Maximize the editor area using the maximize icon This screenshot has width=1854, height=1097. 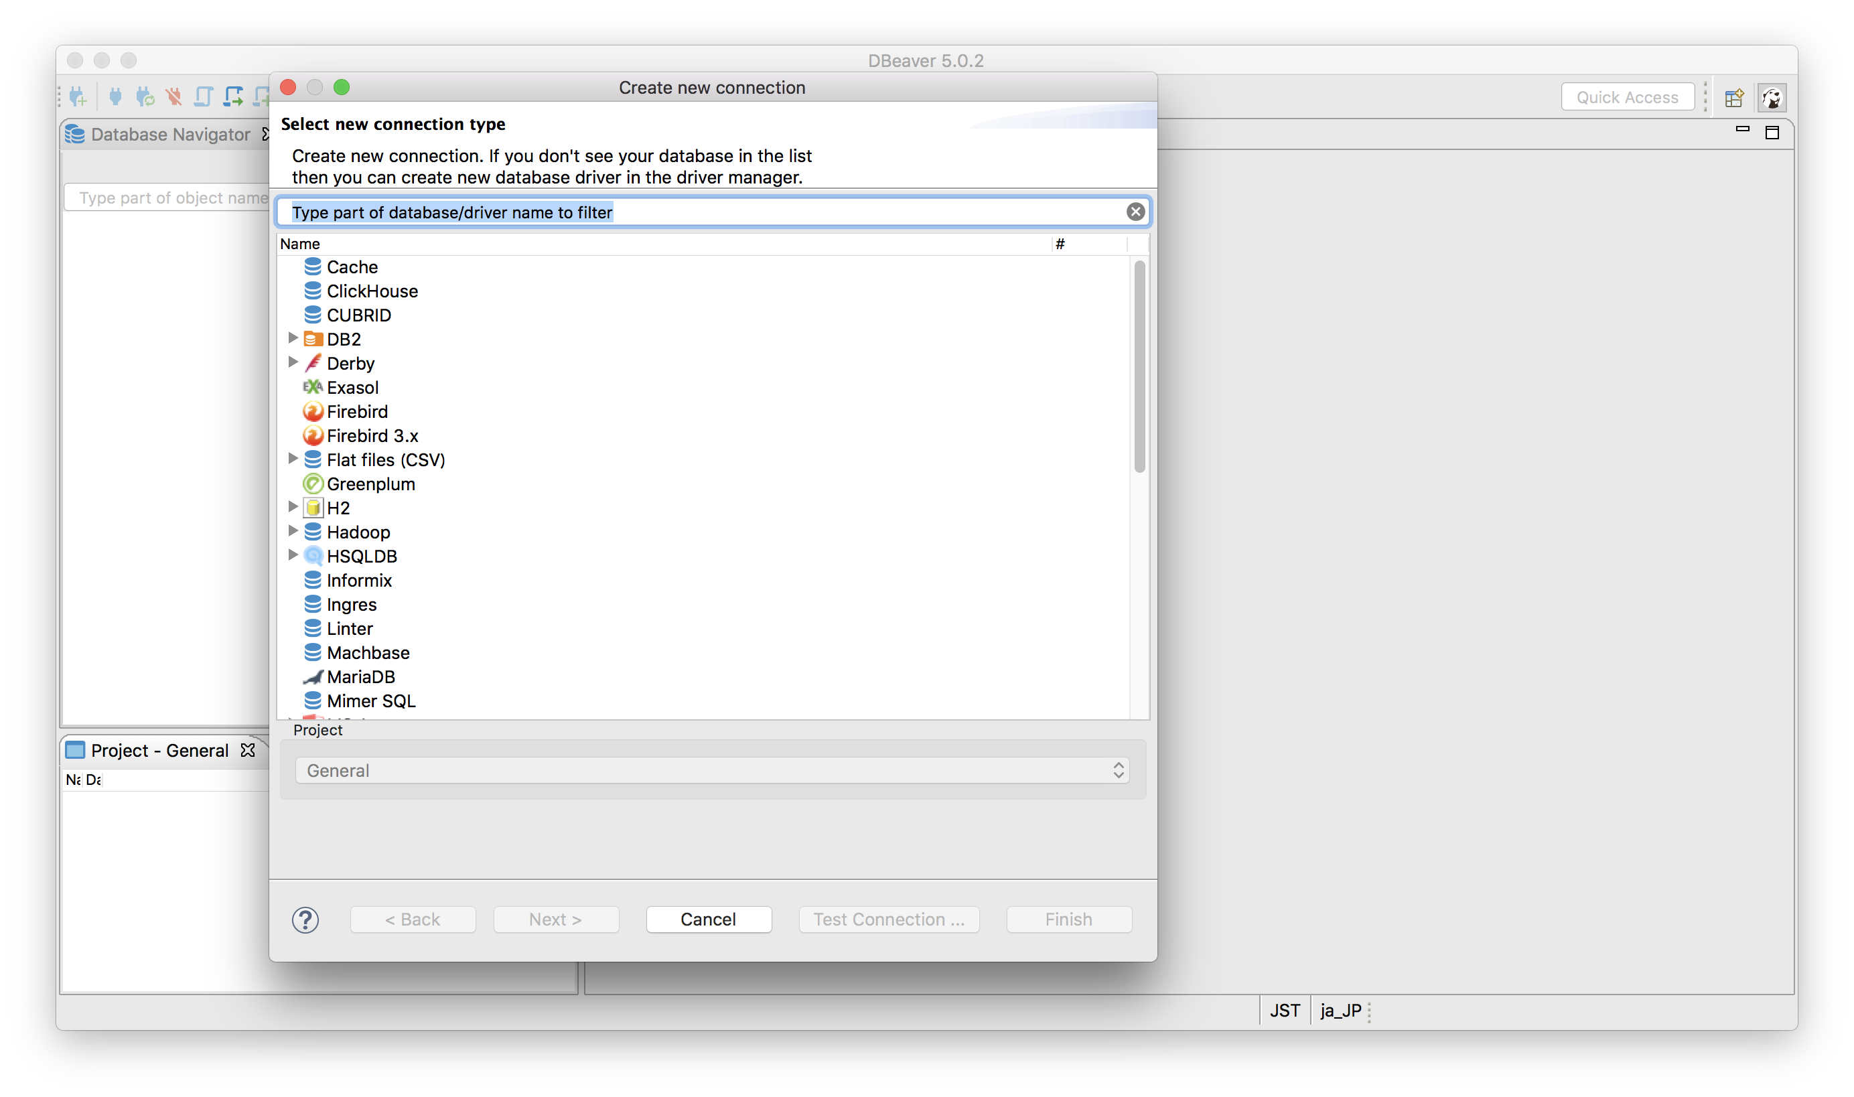coord(1772,133)
